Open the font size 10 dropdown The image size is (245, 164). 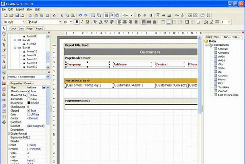pos(71,22)
